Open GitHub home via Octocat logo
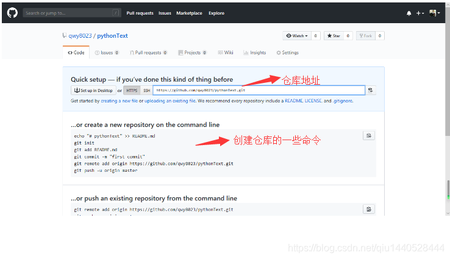Screen dimensions: 450x259 [x=12, y=13]
